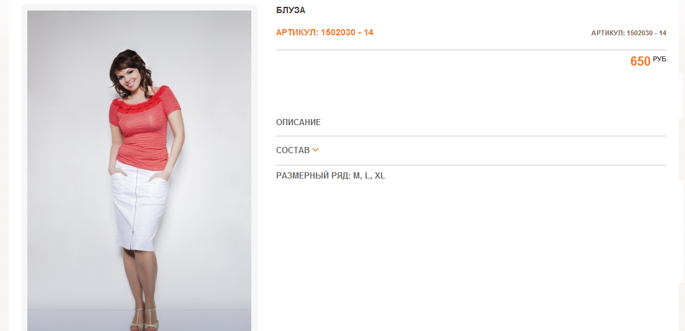The width and height of the screenshot is (685, 331).
Task: Click the small gray АРТИКУЛ label at right
Action: 629,33
